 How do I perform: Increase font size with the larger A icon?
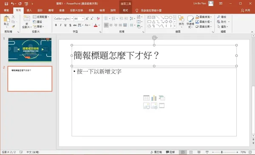pyautogui.click(x=87, y=19)
